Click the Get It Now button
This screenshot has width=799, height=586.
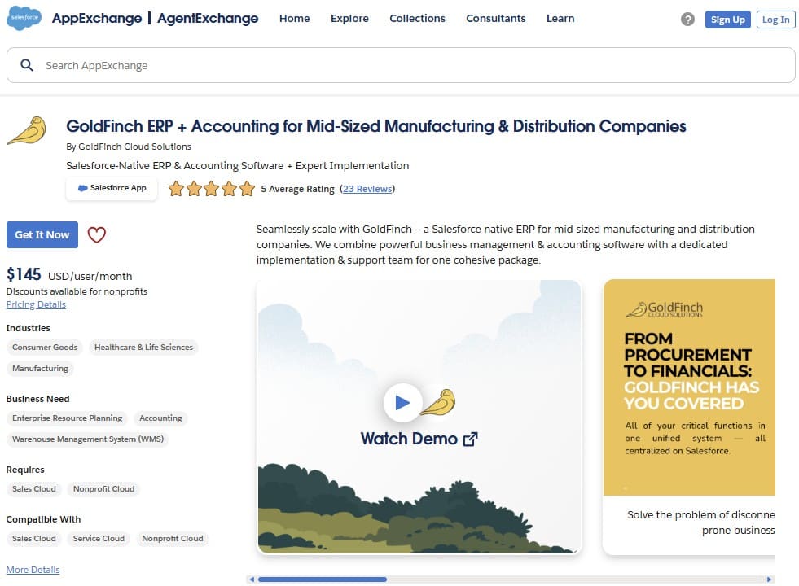[x=42, y=234]
